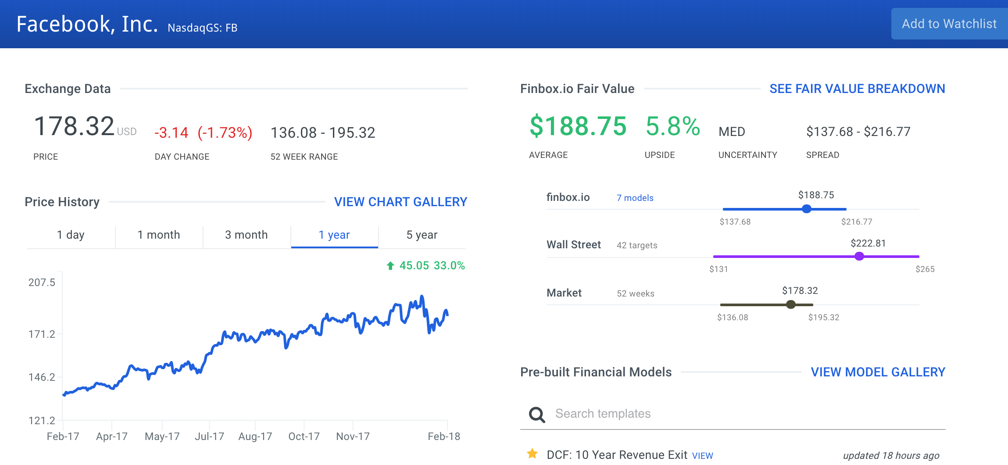
Task: Focus the Search templates input field
Action: (733, 414)
